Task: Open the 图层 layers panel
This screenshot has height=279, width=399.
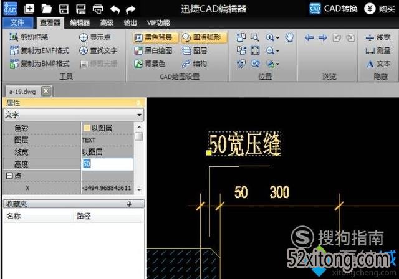Action: [x=195, y=50]
